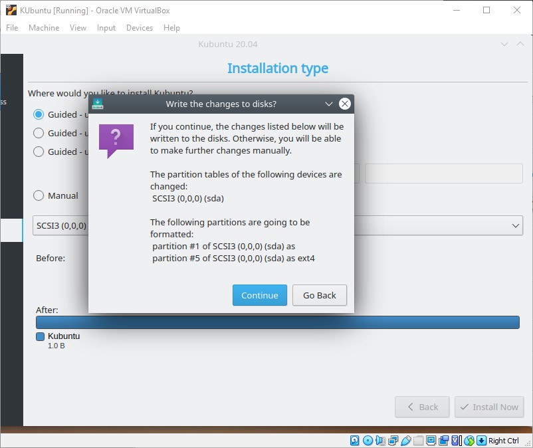533x448 pixels.
Task: Click Go Back in the dialog
Action: [x=320, y=295]
